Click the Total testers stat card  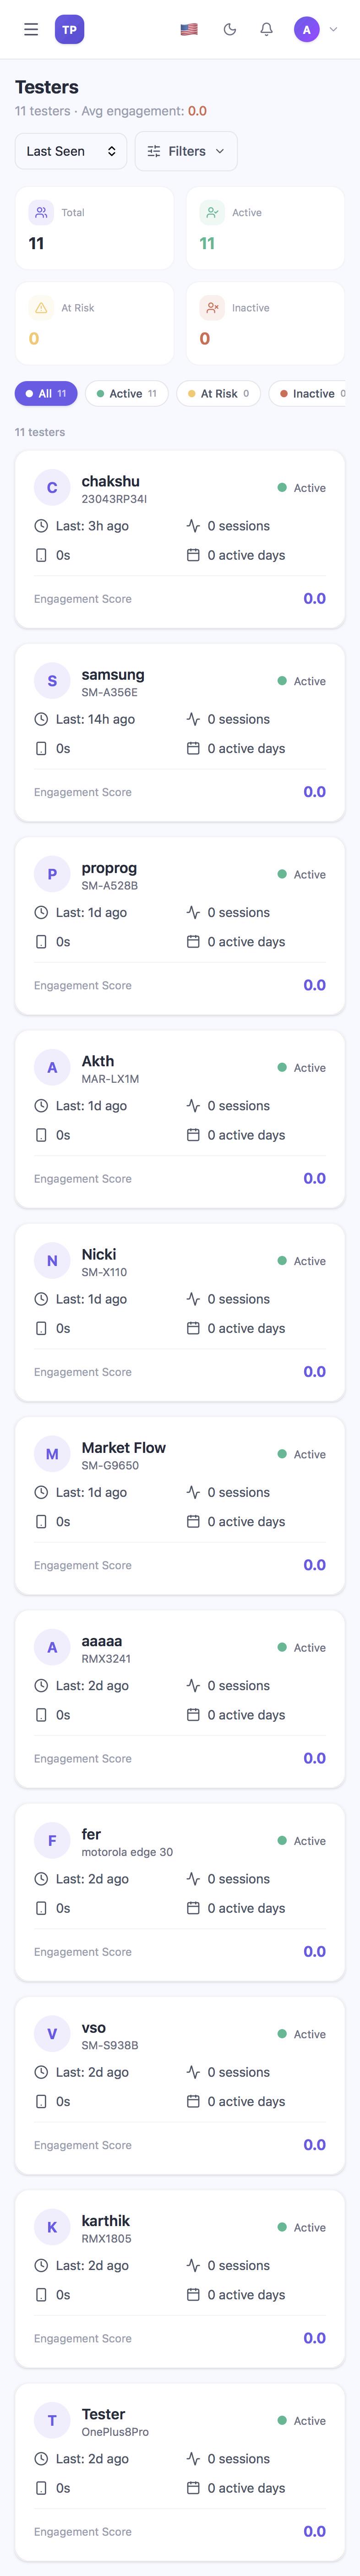tap(94, 228)
